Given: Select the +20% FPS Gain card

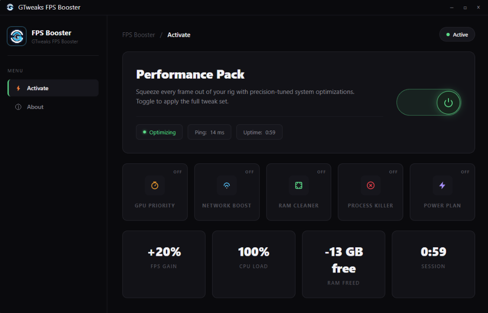Looking at the screenshot, I should (x=164, y=264).
